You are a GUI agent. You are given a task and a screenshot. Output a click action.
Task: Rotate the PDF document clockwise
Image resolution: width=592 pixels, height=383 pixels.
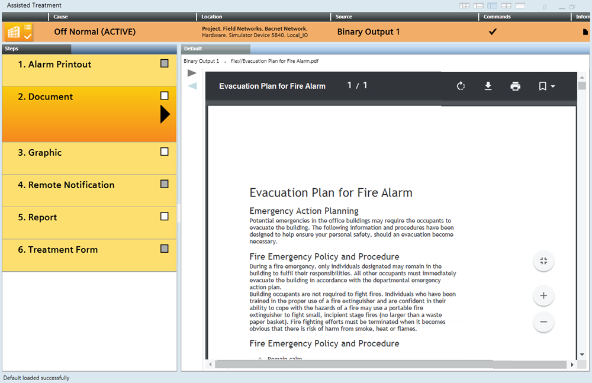[x=461, y=86]
